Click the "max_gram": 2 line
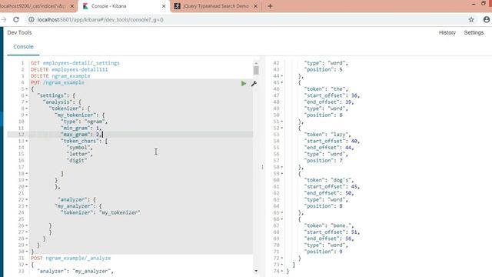This screenshot has width=492, height=277. pos(81,135)
